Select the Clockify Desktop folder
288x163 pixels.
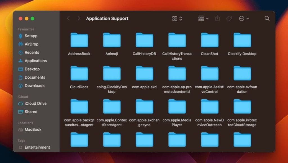point(242,44)
